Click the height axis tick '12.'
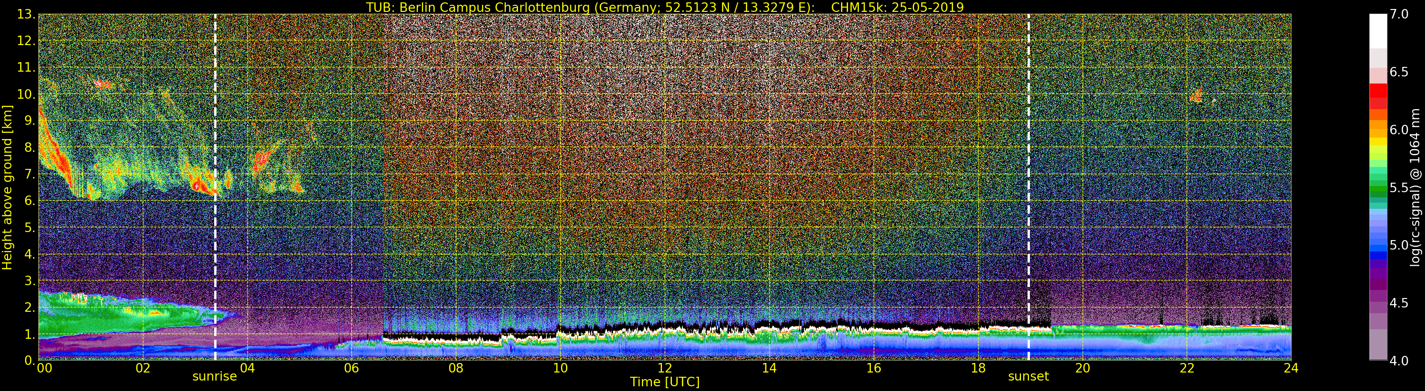Screen dimensions: 1425x391 [x=26, y=41]
